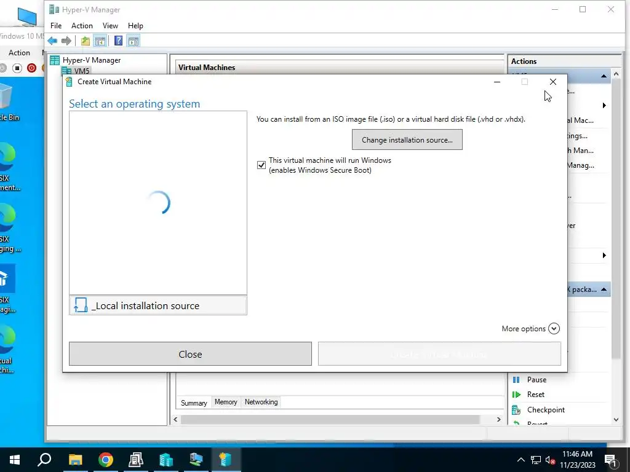
Task: Click the Actions pane scroll up arrow
Action: click(616, 74)
